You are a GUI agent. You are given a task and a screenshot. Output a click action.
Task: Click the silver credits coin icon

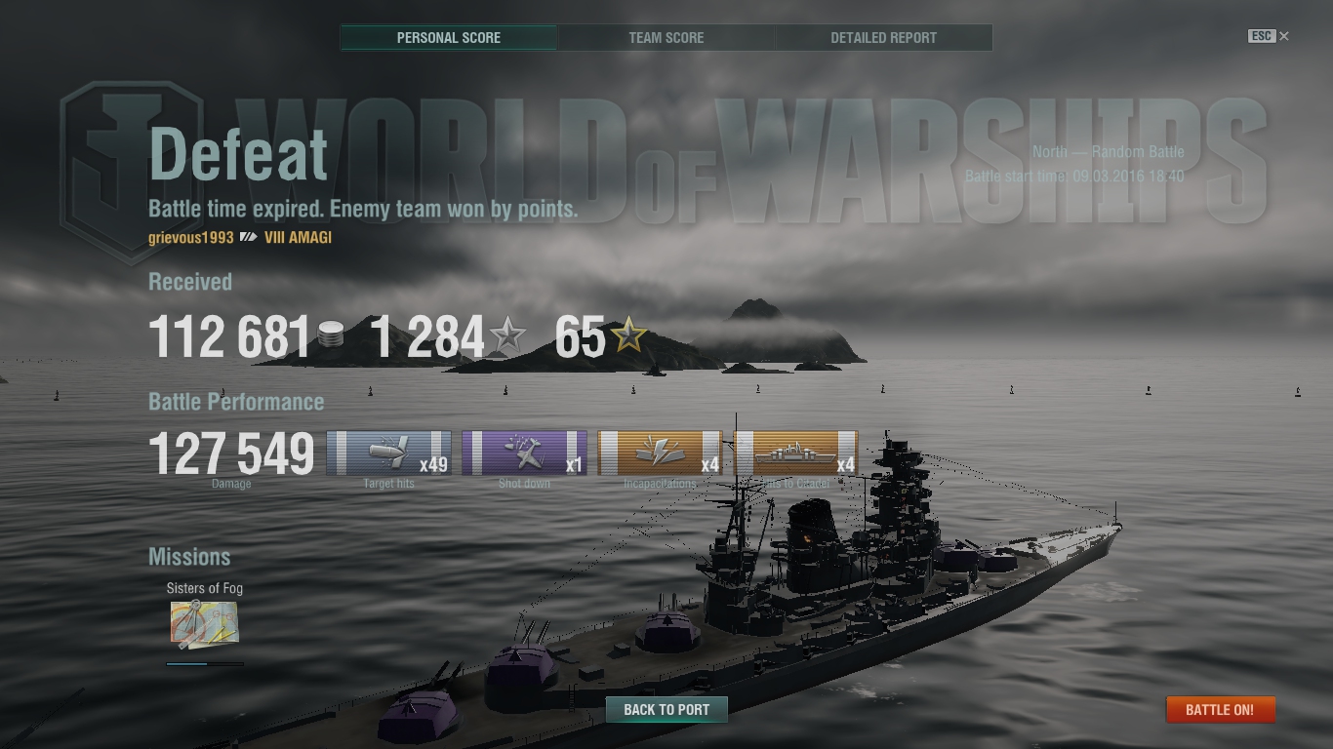coord(331,337)
